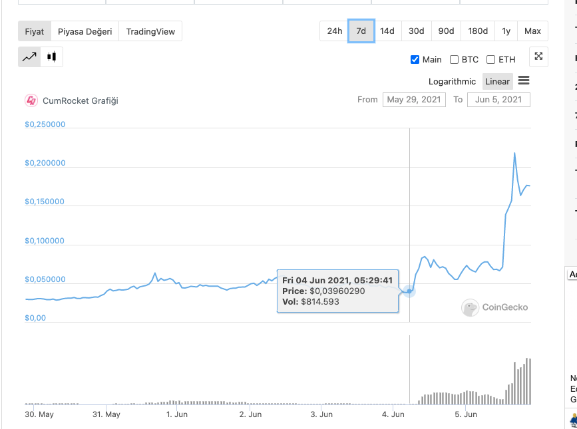This screenshot has height=429, width=577.
Task: Select the line chart view icon
Action: click(x=29, y=57)
